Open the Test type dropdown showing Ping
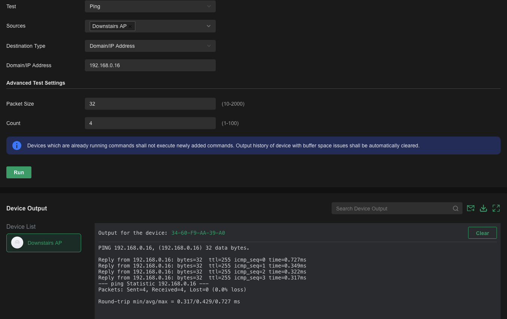 click(150, 6)
